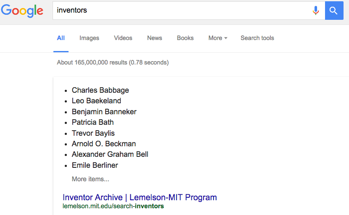Switch to the News tab
This screenshot has height=215, width=349.
click(154, 38)
